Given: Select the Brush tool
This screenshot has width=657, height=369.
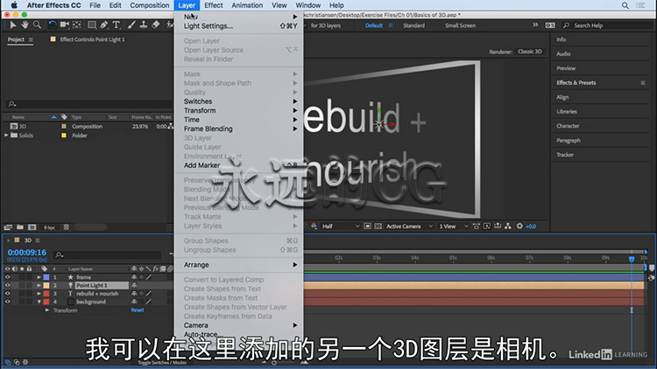Looking at the screenshot, I should click(131, 25).
